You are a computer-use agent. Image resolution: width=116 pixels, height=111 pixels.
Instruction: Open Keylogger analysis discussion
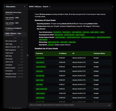pyautogui.click(x=14, y=74)
